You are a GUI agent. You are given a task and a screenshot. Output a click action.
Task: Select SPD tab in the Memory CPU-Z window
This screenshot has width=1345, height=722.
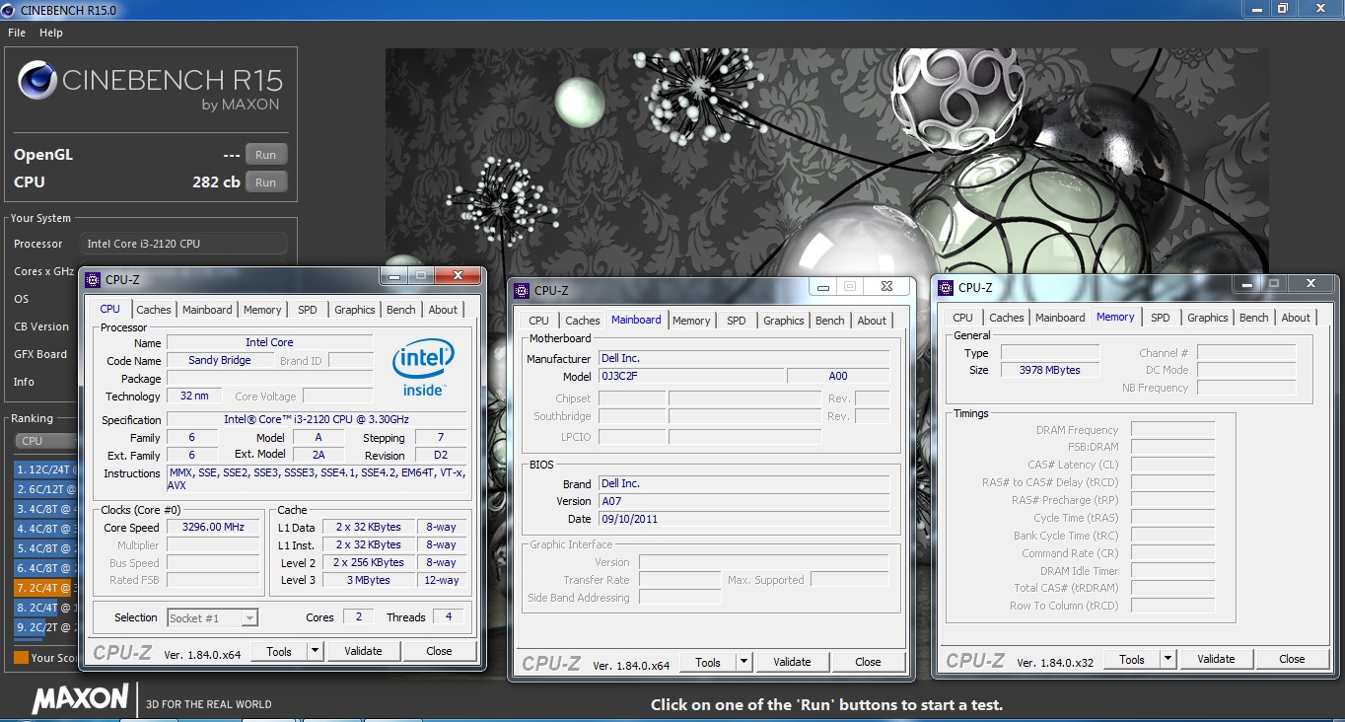(1161, 318)
